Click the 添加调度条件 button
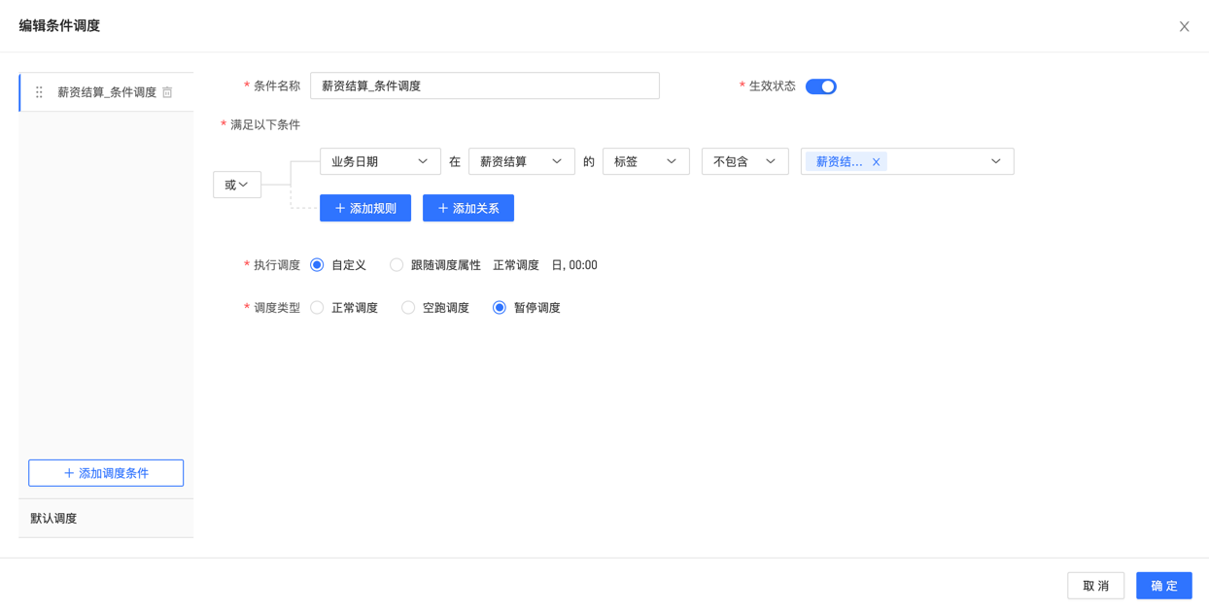This screenshot has width=1209, height=612. tap(106, 473)
